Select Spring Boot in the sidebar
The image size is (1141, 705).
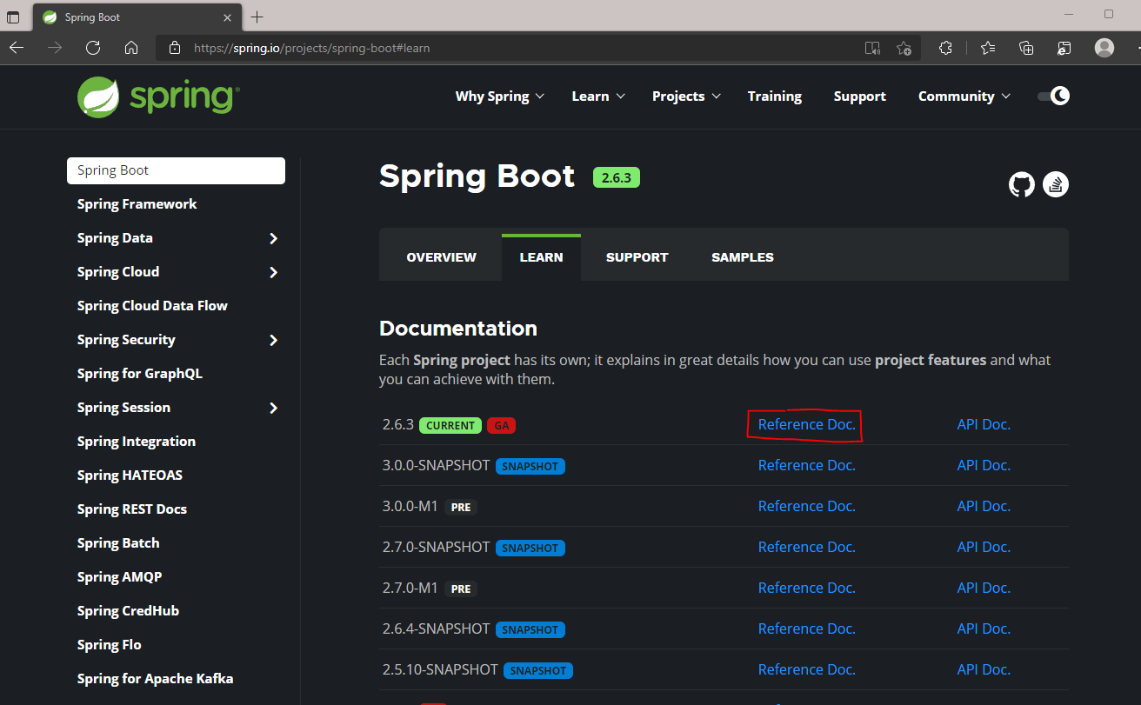pos(176,170)
